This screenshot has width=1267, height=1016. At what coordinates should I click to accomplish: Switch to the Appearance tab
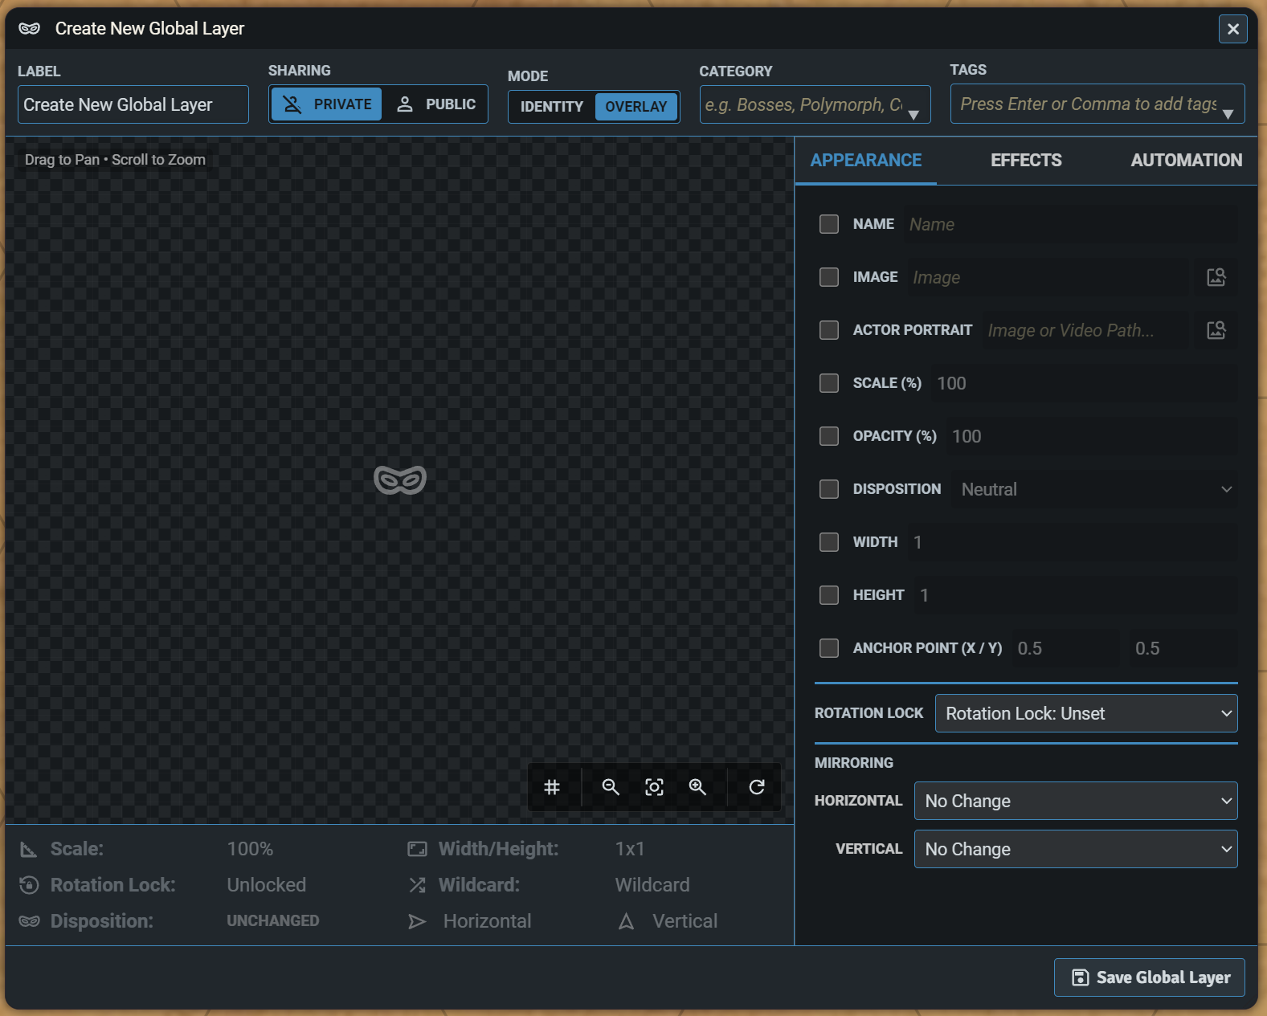[x=866, y=161]
